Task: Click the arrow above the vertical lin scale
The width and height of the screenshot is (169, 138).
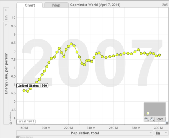Action: pos(6,10)
